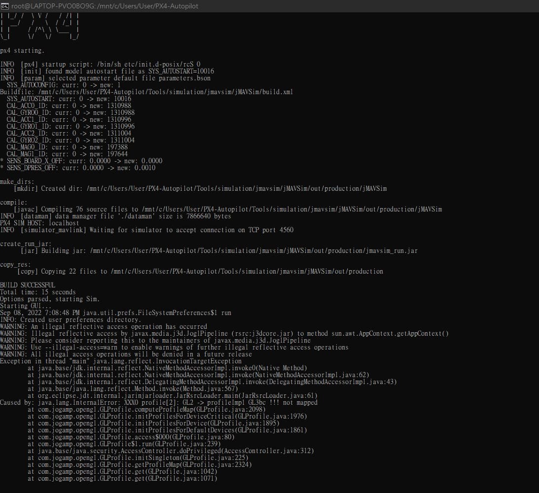539x493 pixels.
Task: Click the terminal window icon in title bar
Action: point(5,6)
